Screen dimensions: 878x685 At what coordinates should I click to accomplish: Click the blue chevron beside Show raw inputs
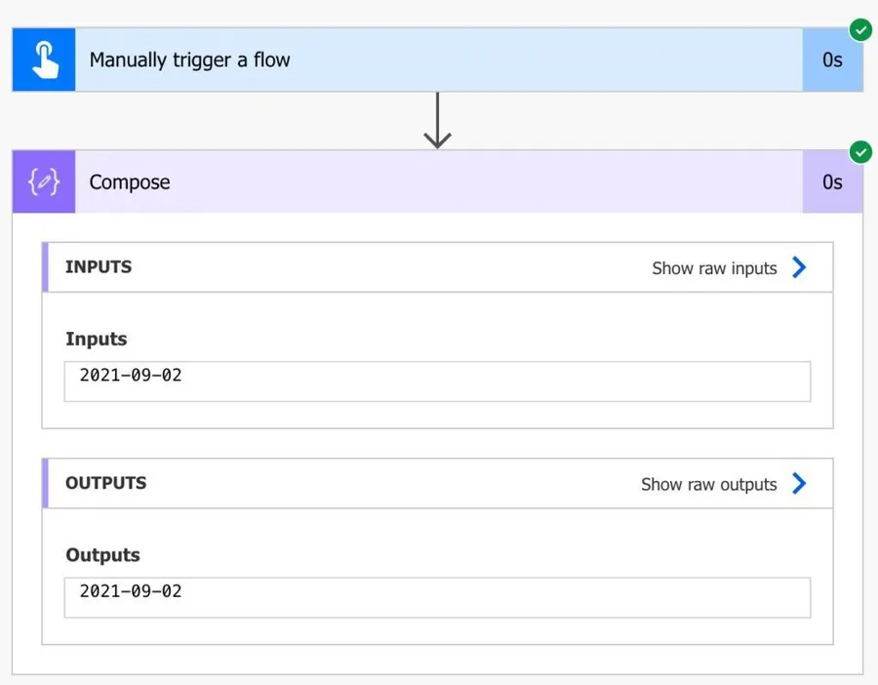(x=799, y=267)
